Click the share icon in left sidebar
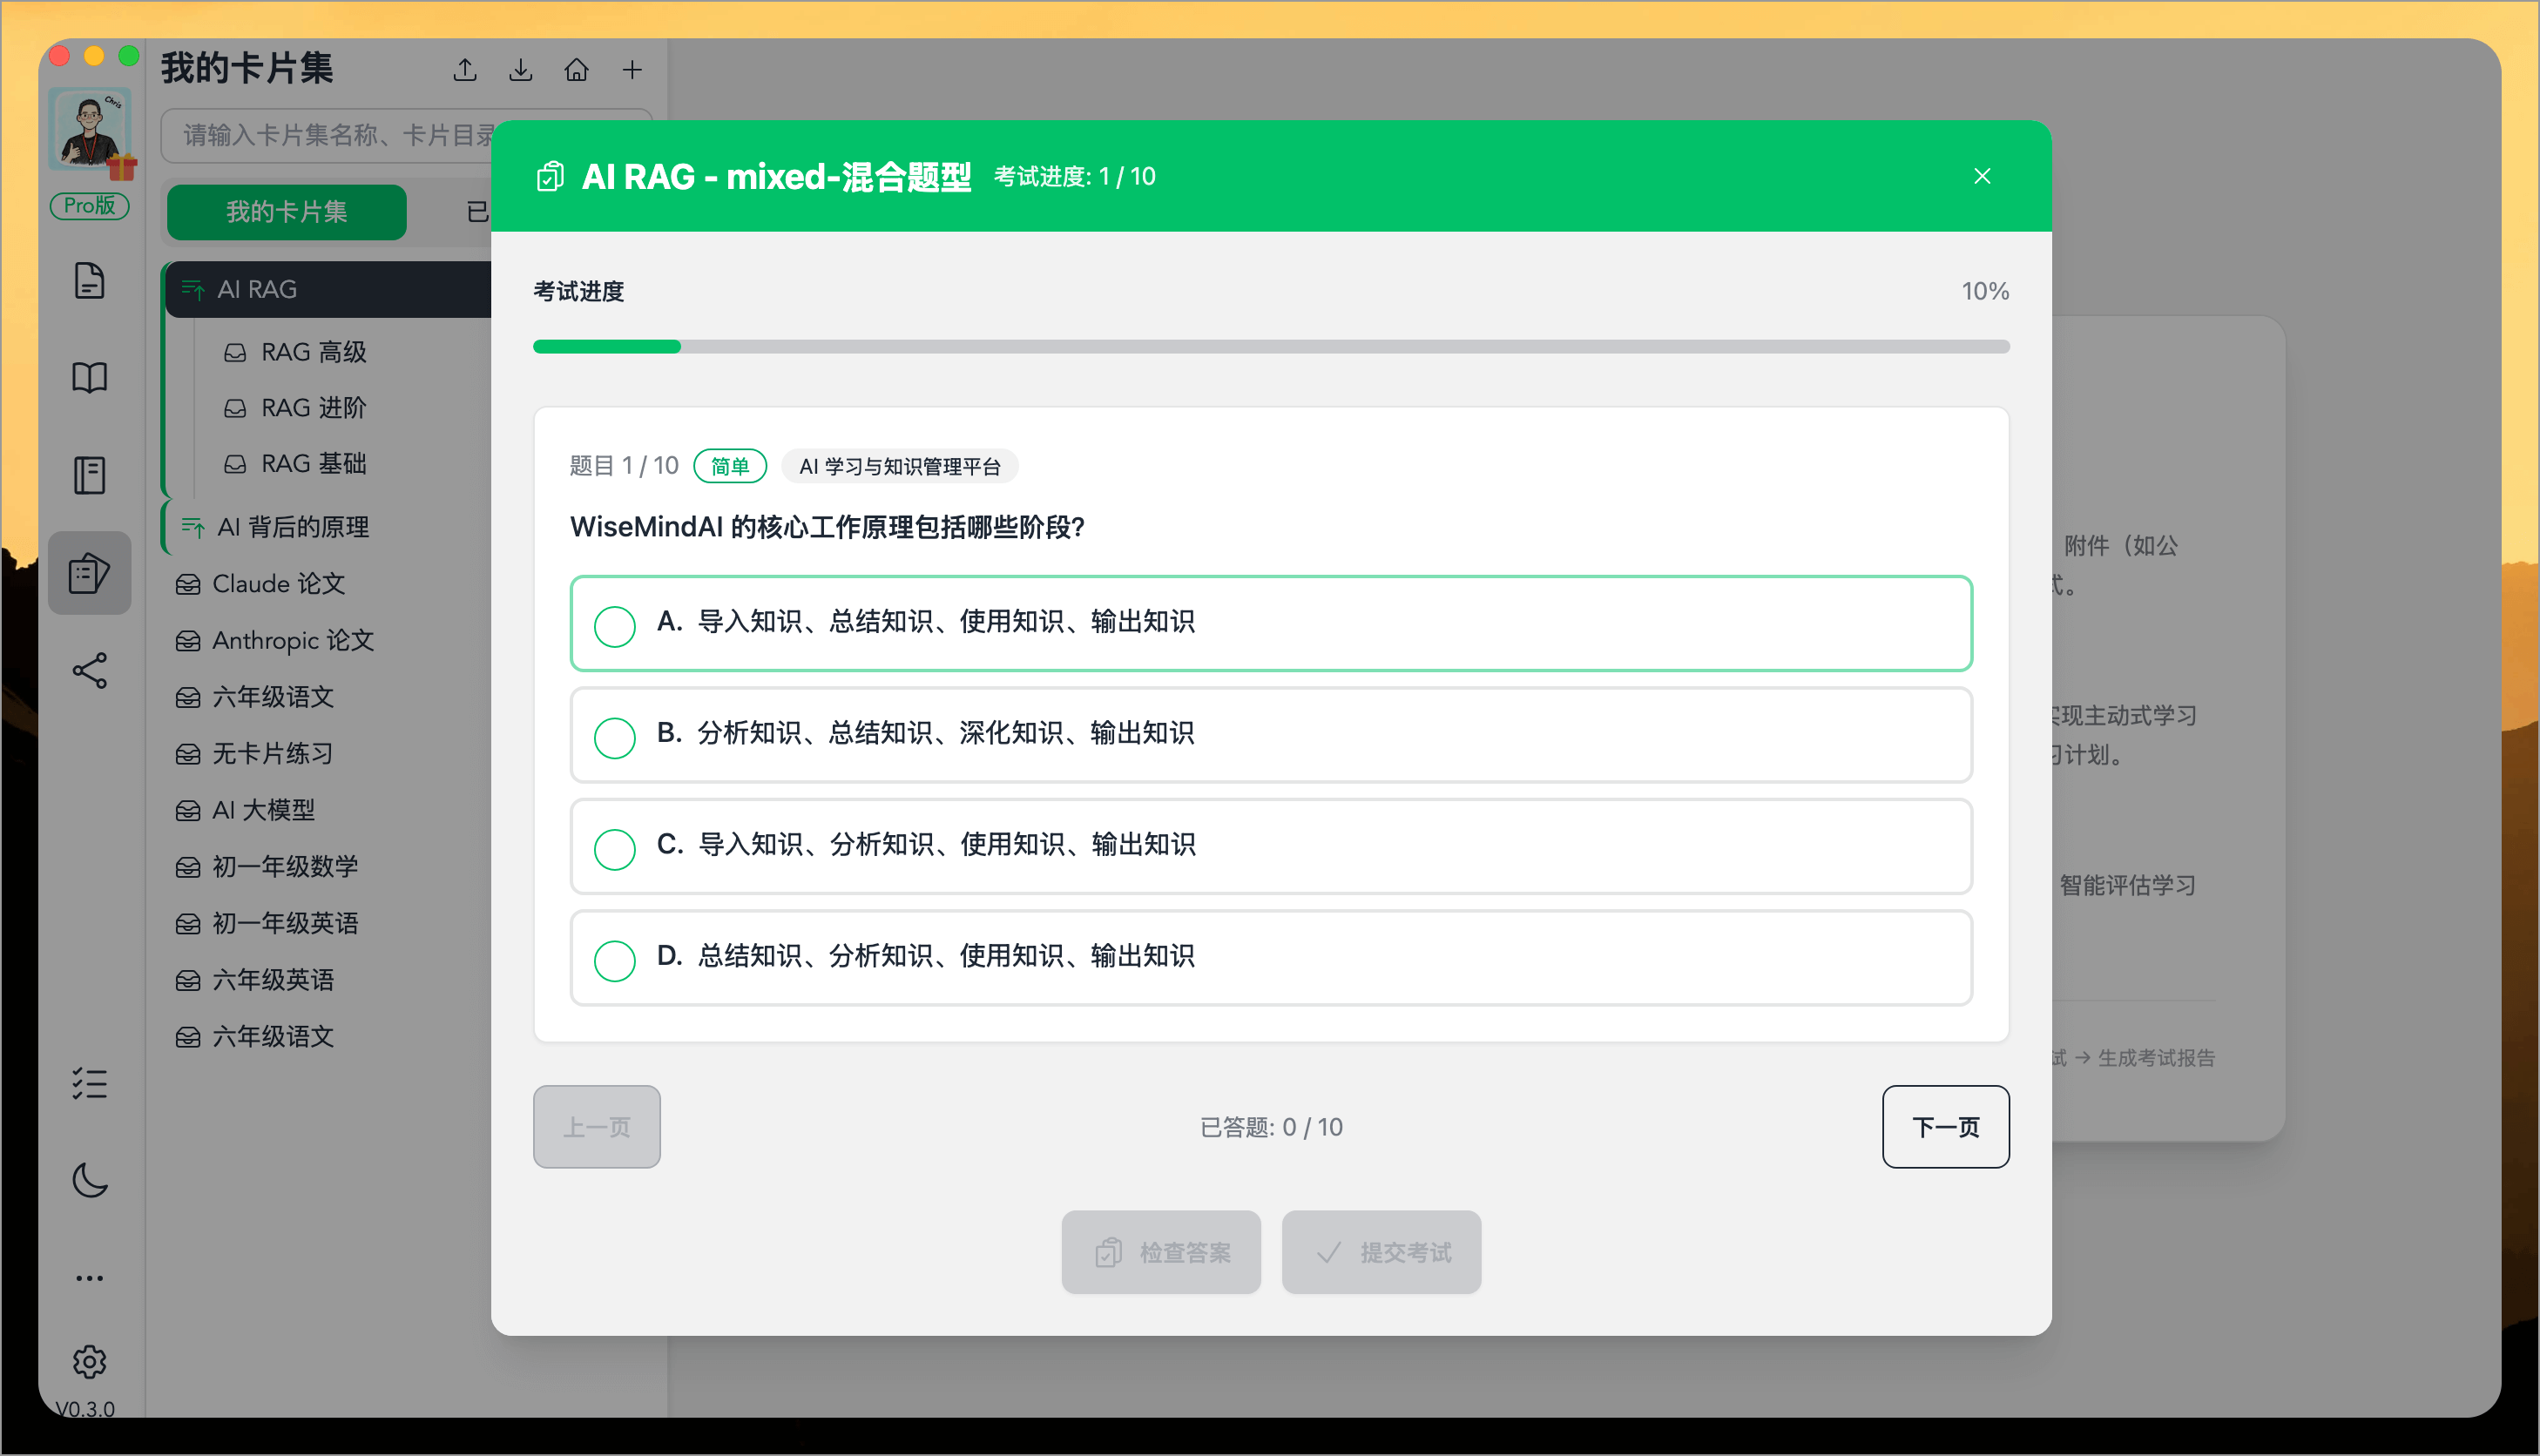Image resolution: width=2540 pixels, height=1456 pixels. coord(89,671)
